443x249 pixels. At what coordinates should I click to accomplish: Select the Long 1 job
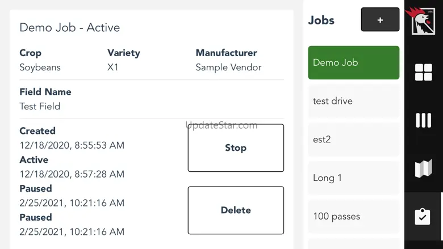[353, 178]
